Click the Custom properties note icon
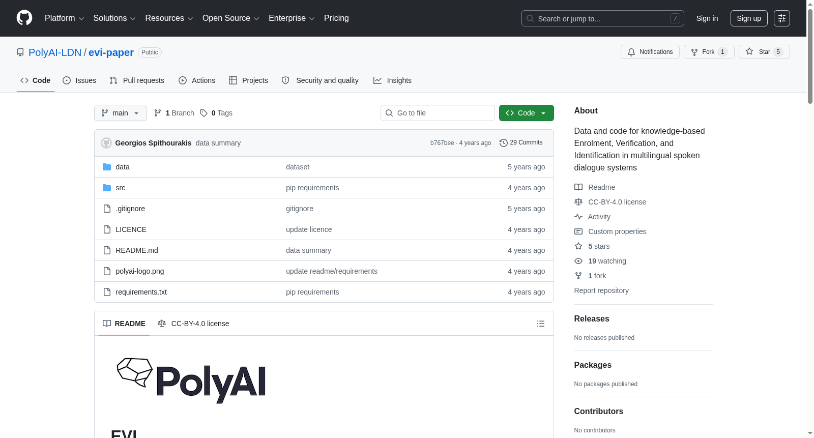 click(578, 231)
